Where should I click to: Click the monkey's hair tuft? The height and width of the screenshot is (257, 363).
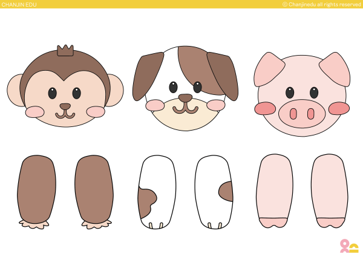point(65,51)
